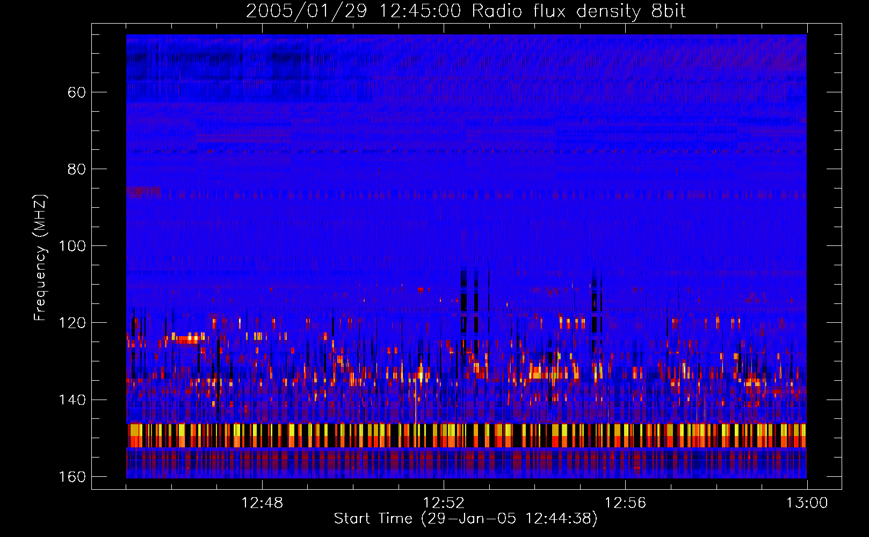Click the 'Frequency (MHZ)' axis label

[40, 258]
